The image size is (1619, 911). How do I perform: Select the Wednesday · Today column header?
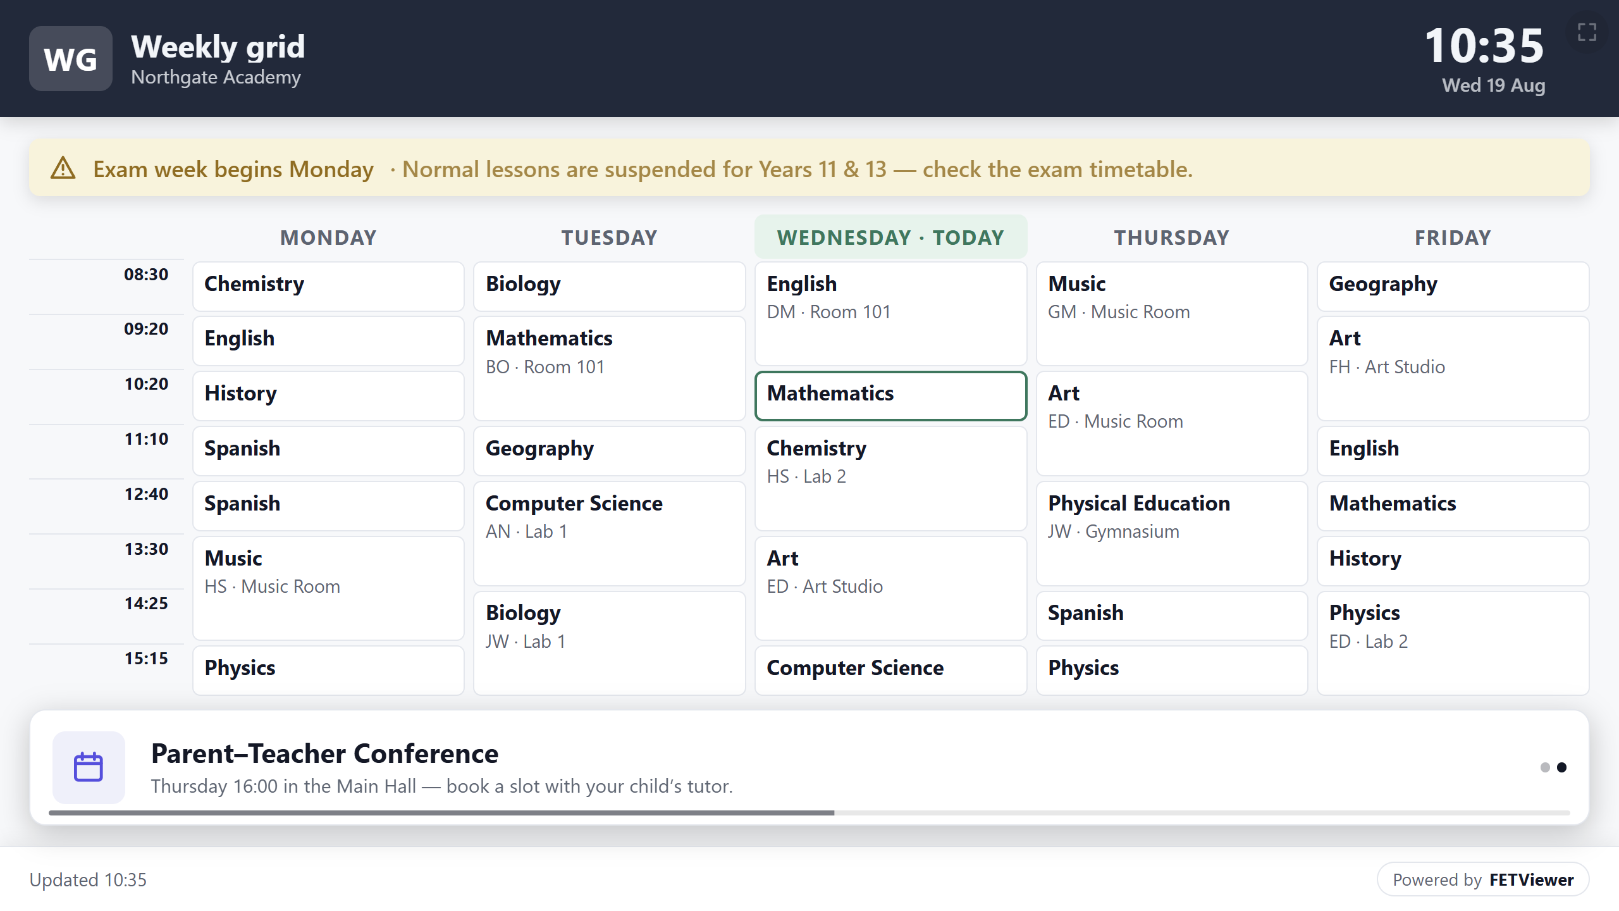click(890, 237)
